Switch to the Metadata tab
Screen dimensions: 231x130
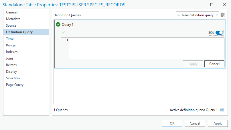(13, 19)
